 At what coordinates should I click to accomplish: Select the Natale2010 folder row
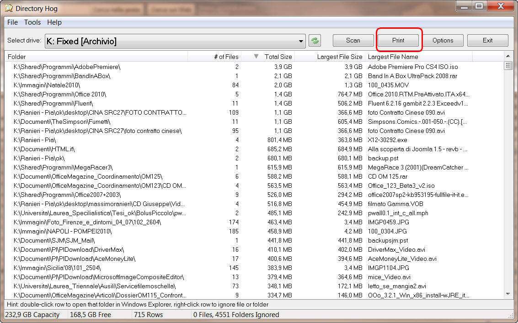pos(91,85)
